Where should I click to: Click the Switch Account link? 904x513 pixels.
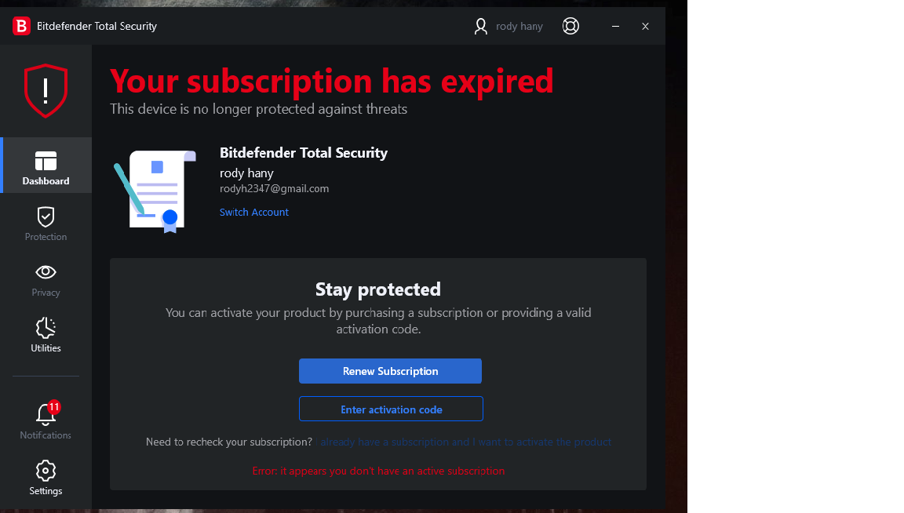[x=253, y=212]
